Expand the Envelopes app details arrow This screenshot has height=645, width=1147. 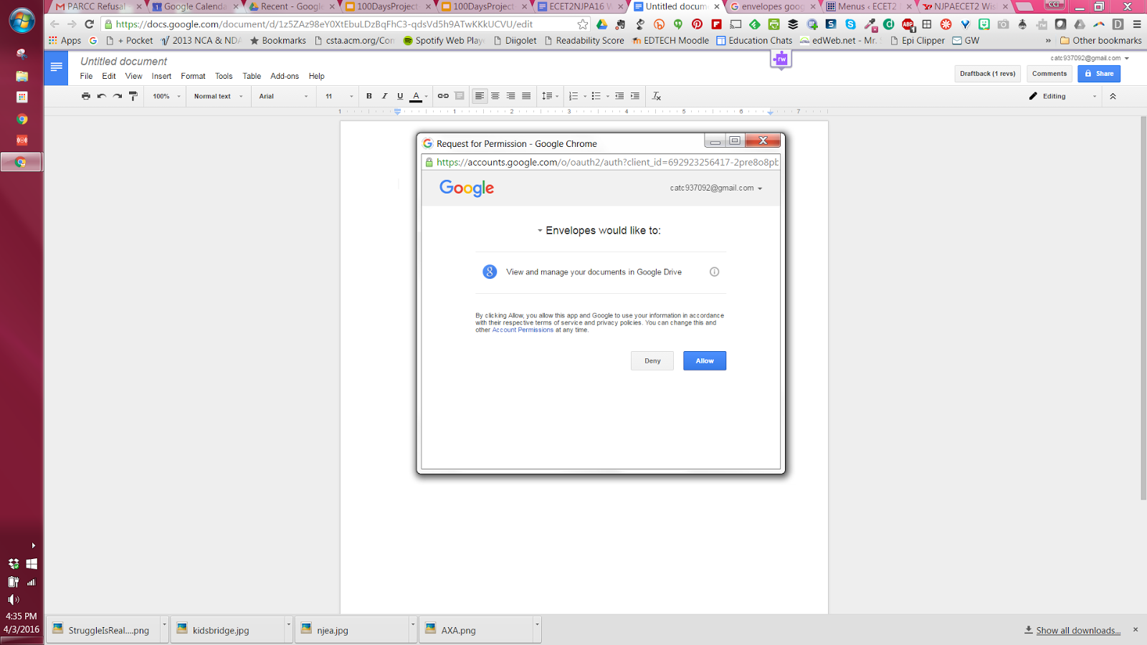coord(540,231)
